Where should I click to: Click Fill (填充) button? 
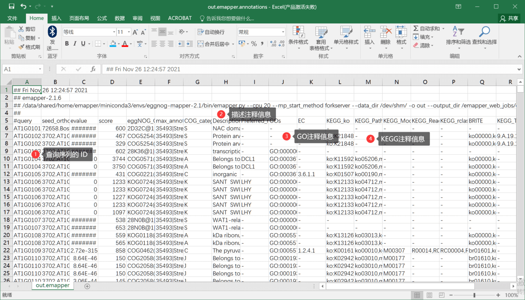[x=423, y=37]
